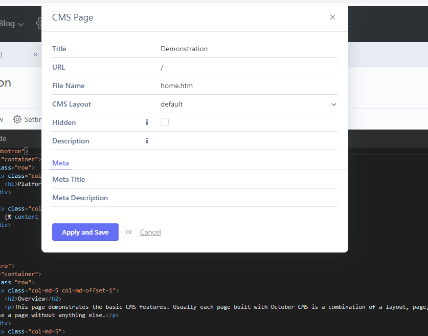Image resolution: width=428 pixels, height=336 pixels.
Task: Click the 'This page demonstrates' code line
Action: pos(216,307)
